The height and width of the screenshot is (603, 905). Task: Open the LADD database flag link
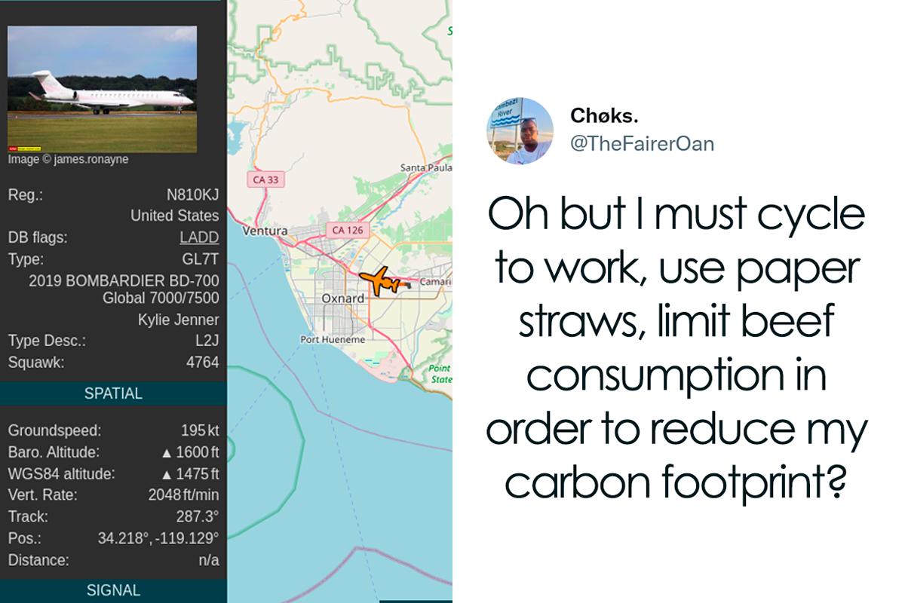(199, 237)
